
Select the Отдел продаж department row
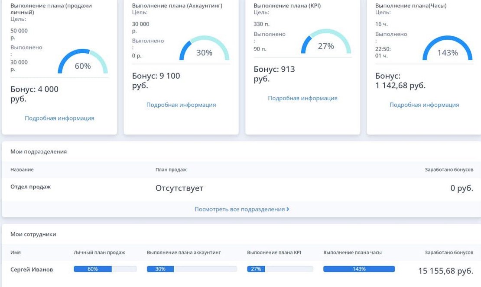pos(31,187)
